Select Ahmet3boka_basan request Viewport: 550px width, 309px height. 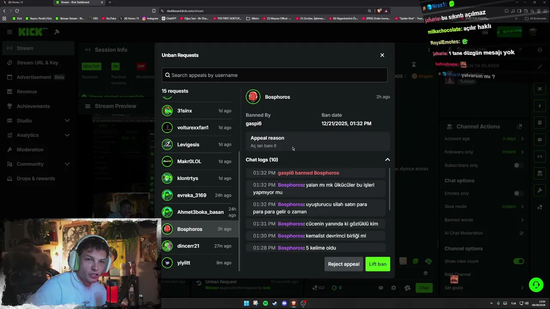197,212
